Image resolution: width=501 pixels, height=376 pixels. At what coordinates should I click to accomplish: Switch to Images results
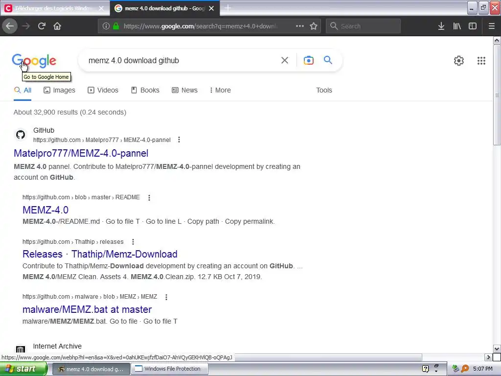click(59, 90)
